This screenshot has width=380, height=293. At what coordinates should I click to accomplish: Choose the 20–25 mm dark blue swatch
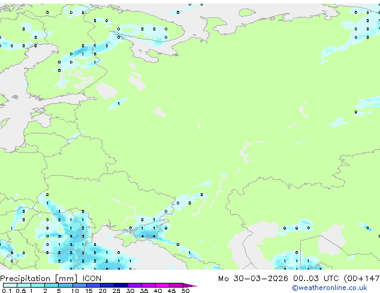click(x=107, y=285)
